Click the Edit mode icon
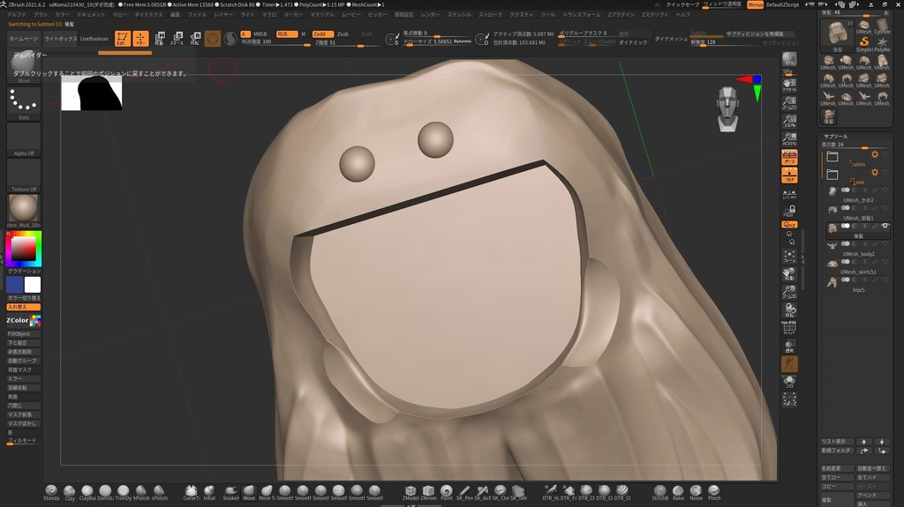Image resolution: width=904 pixels, height=507 pixels. pos(122,39)
